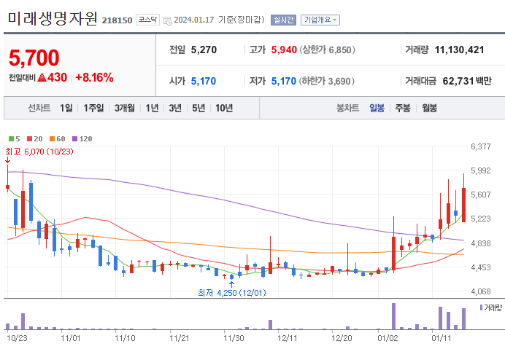Click the 실시간 badge button
This screenshot has height=357, width=505.
(283, 20)
